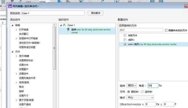The image size is (188, 108).
Task: Select the 设置不透明 action
Action: pos(25,105)
